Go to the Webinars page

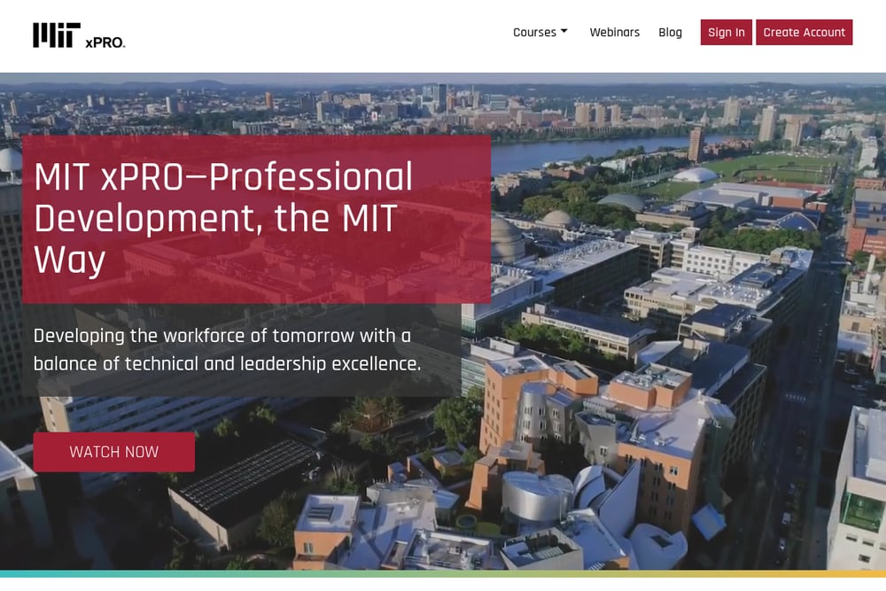click(x=614, y=32)
